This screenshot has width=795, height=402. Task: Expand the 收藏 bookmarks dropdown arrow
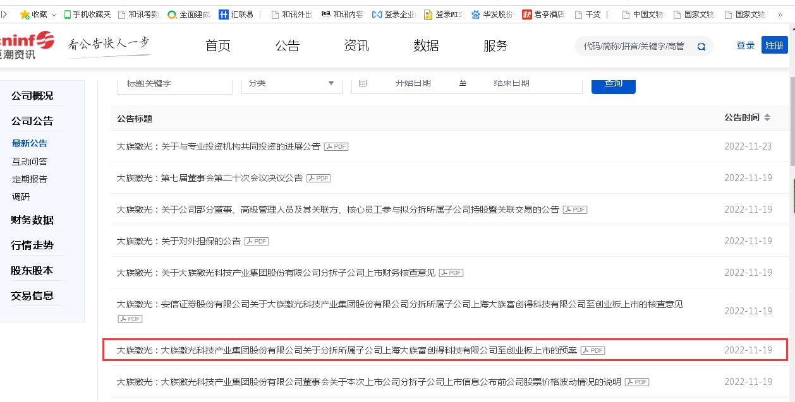pyautogui.click(x=53, y=15)
